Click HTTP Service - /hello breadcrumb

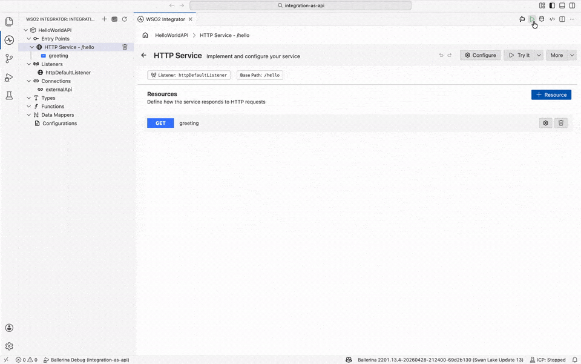(x=225, y=35)
